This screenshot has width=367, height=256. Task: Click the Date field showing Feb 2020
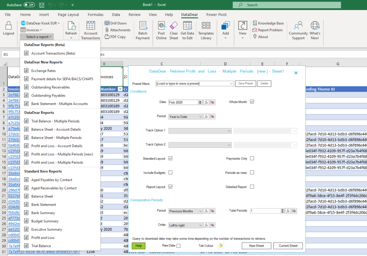coord(183,102)
